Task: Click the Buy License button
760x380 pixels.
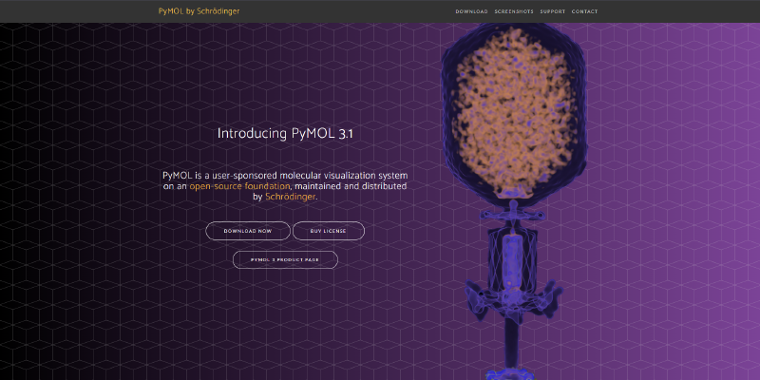Action: [328, 231]
